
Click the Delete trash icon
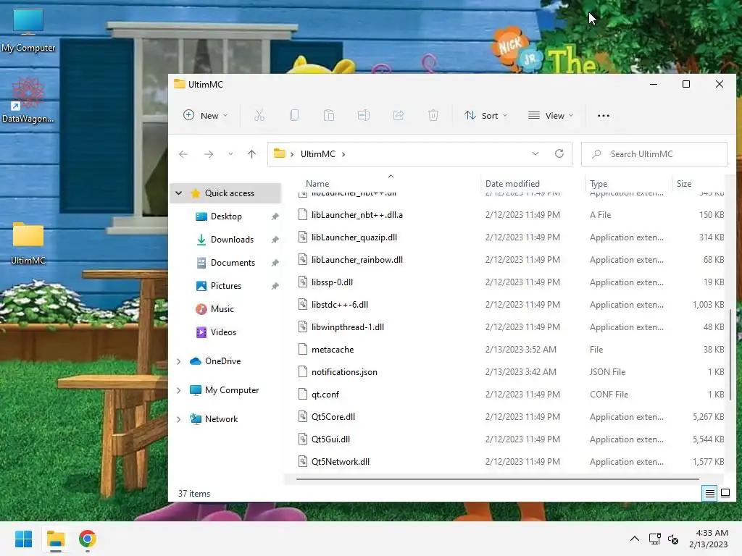click(x=433, y=115)
